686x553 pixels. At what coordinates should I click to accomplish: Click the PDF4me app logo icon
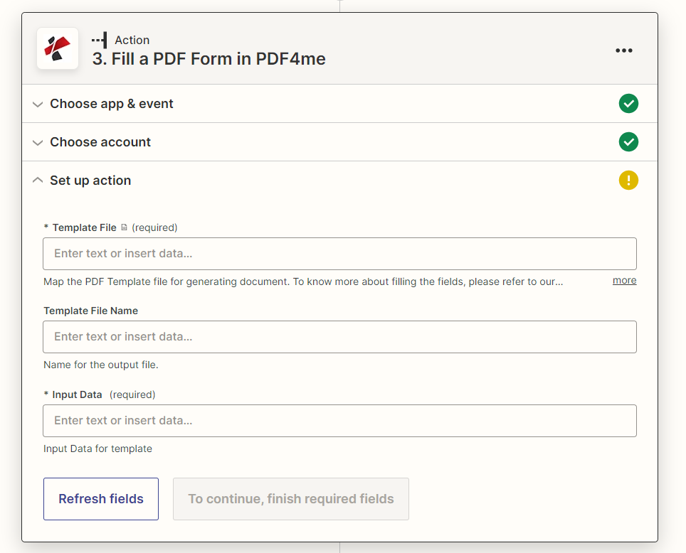57,48
